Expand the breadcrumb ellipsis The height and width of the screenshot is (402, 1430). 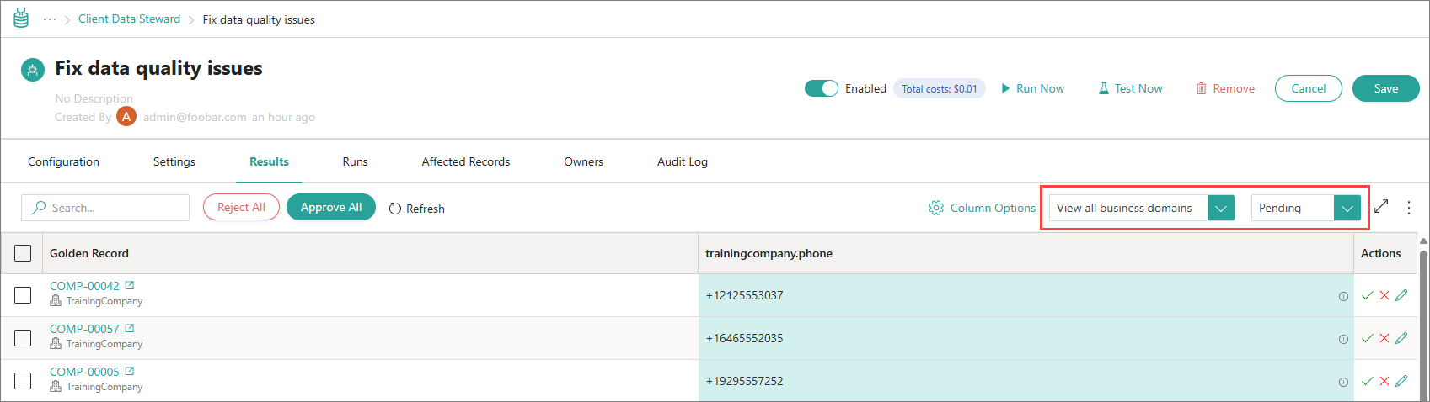tap(50, 19)
